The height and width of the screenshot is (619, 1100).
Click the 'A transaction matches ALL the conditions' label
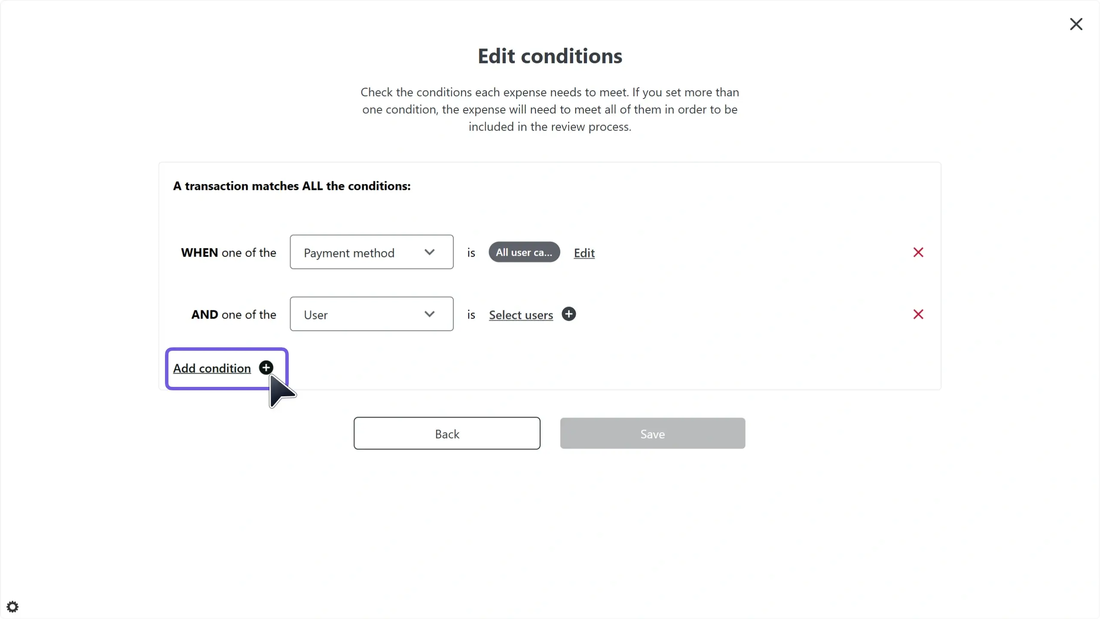292,186
